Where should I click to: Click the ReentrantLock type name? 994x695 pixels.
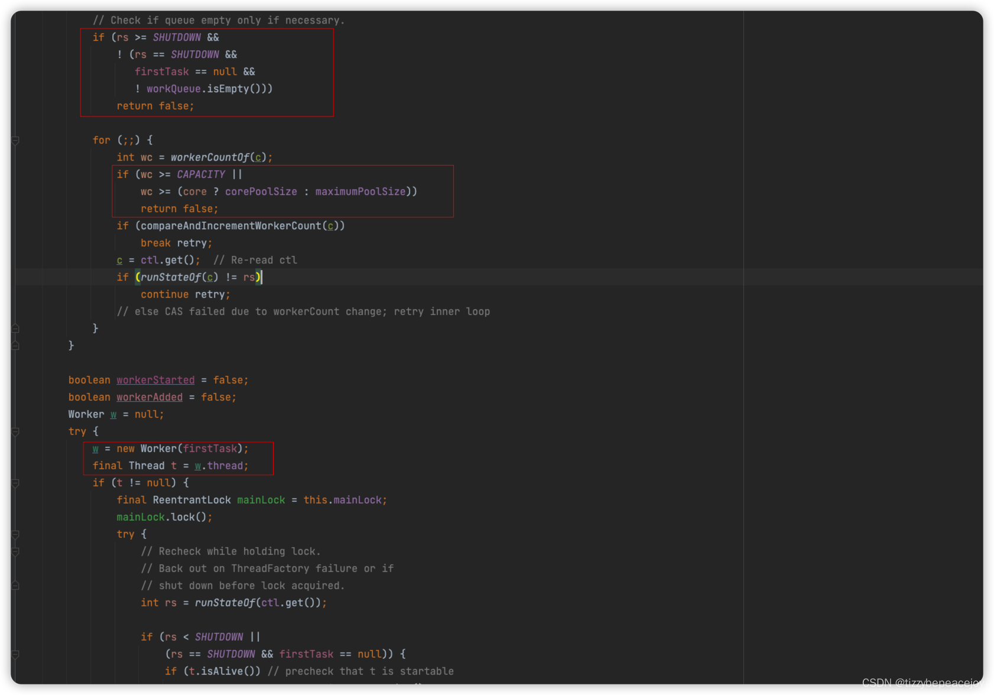pos(191,500)
